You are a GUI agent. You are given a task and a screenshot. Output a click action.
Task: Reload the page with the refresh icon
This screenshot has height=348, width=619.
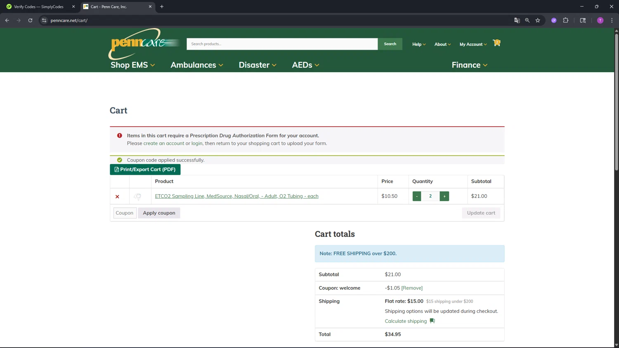30,20
